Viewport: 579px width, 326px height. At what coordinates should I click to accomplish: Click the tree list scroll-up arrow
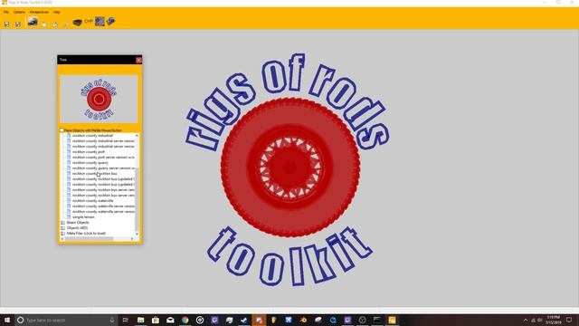[137, 136]
